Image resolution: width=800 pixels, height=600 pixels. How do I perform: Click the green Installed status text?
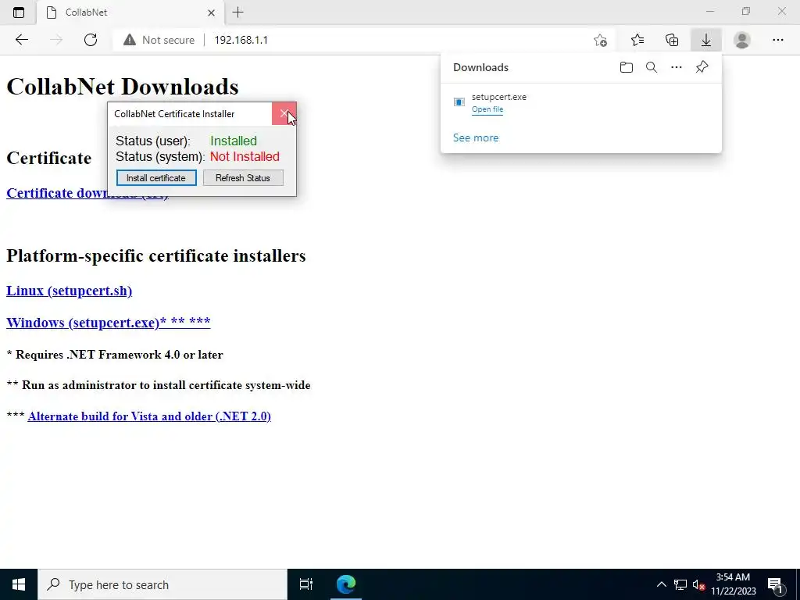point(234,141)
